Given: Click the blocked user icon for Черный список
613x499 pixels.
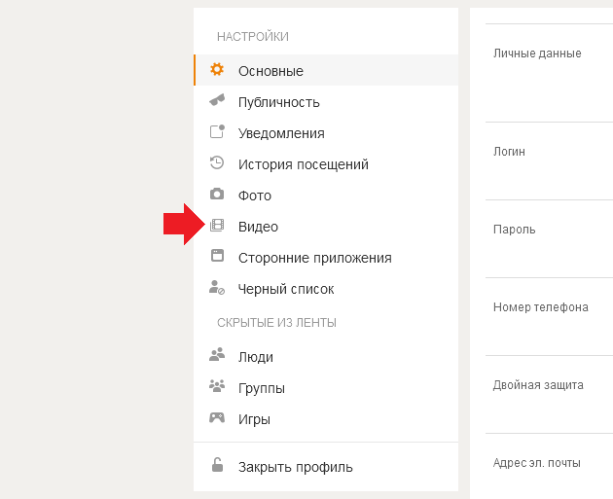Looking at the screenshot, I should click(x=217, y=287).
